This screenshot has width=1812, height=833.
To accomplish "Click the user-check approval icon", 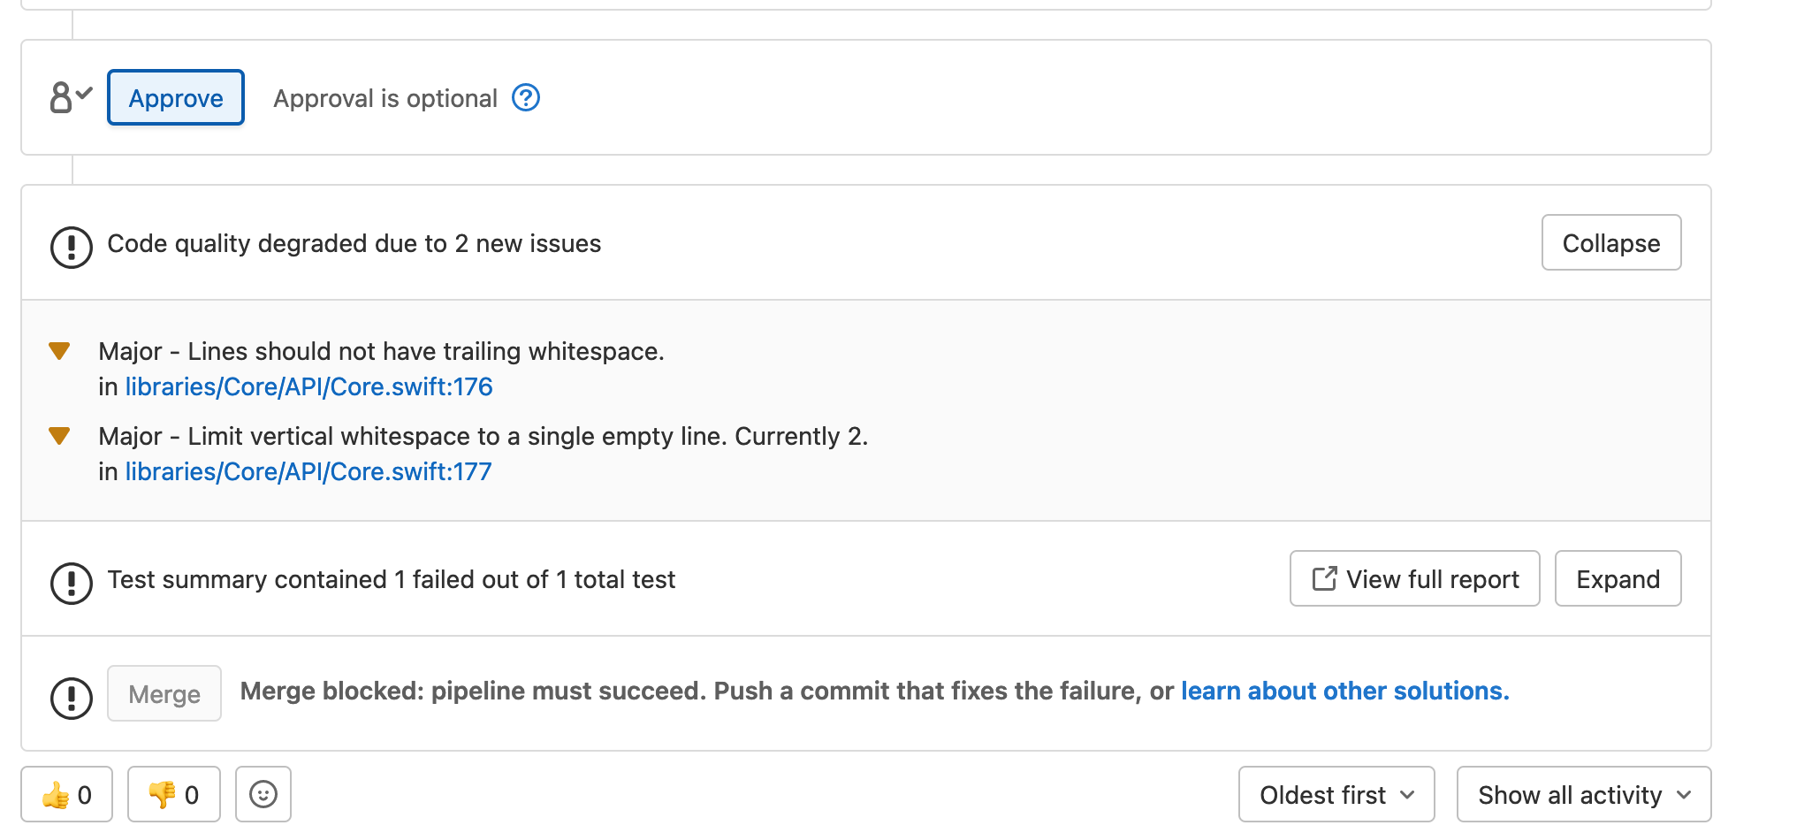I will point(69,97).
